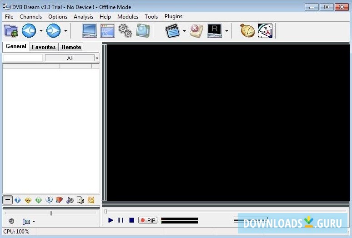Toggle mute with the speaker icon

[x=11, y=221]
